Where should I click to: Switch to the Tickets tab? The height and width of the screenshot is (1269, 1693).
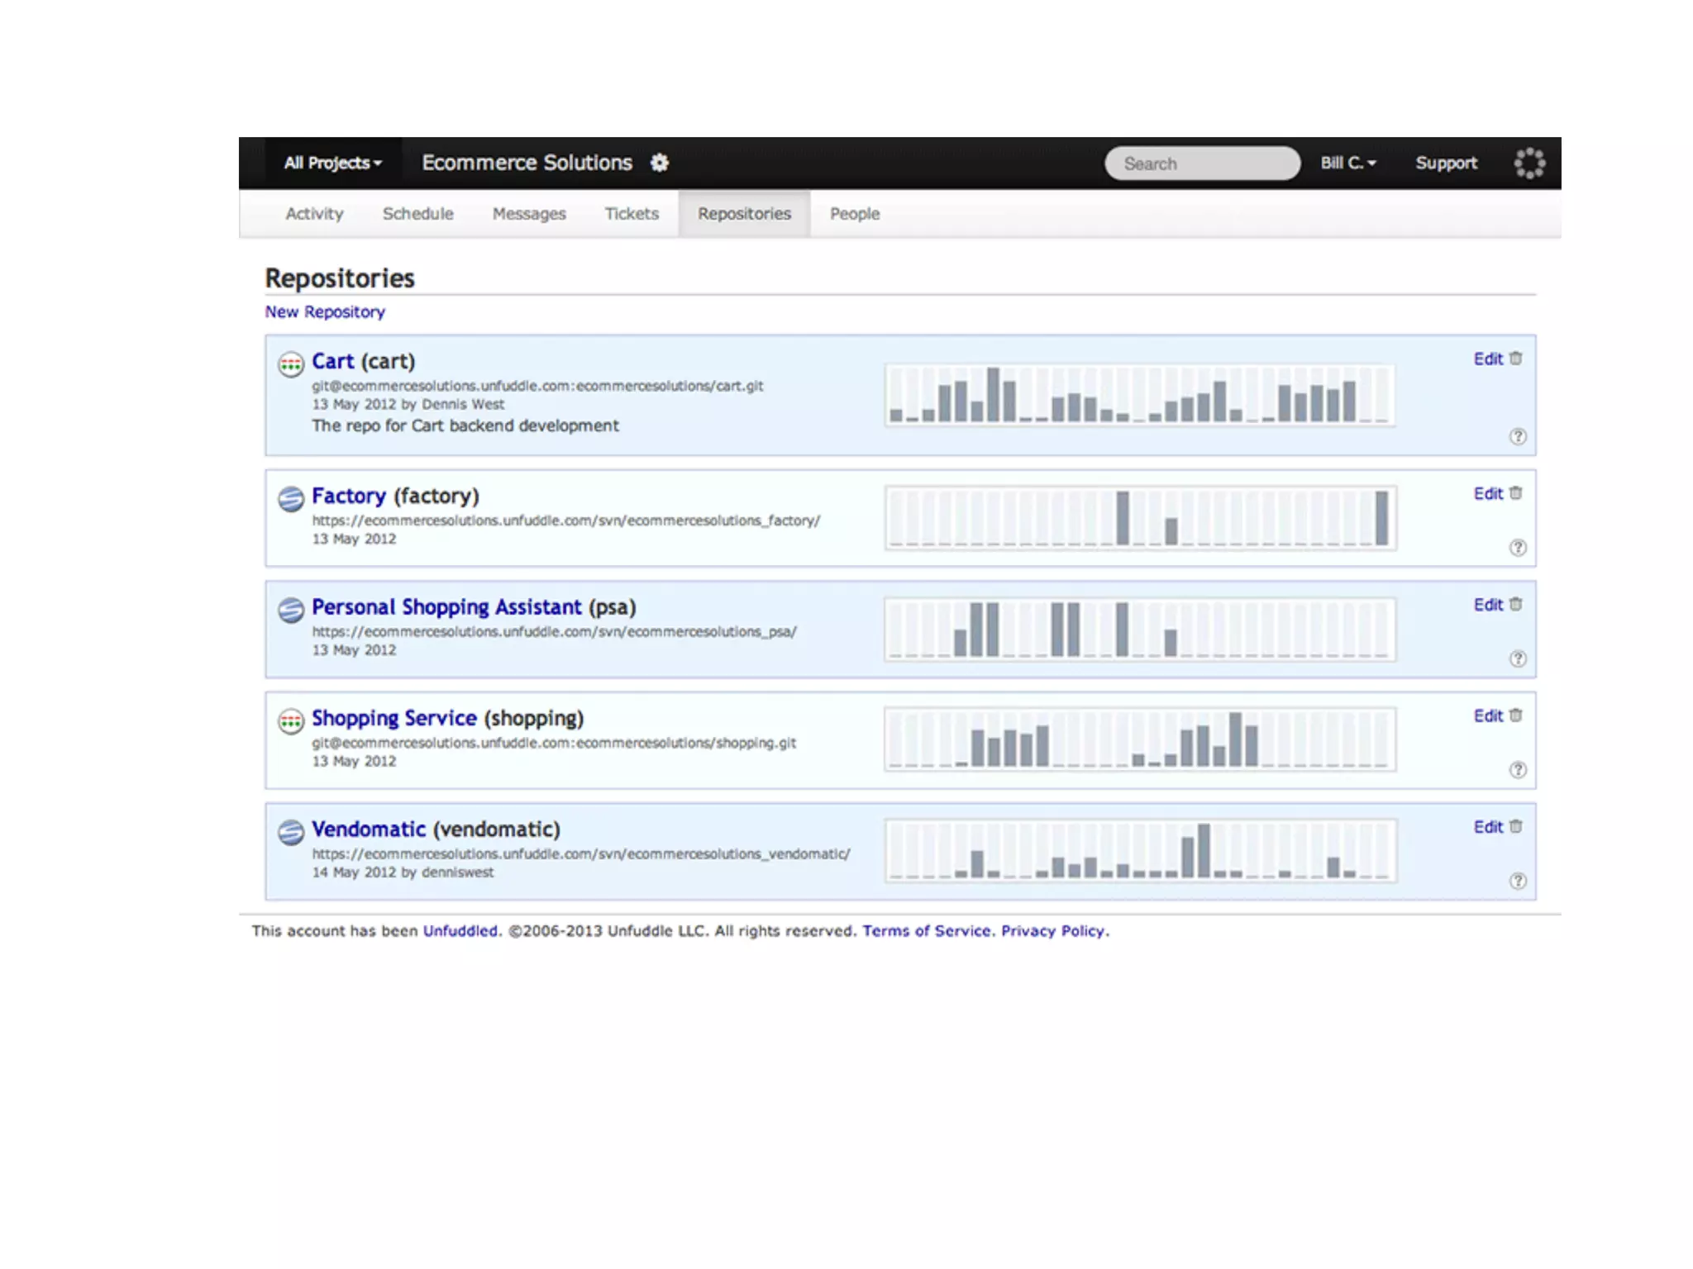tap(632, 214)
